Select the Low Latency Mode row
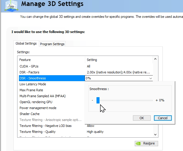The image size is (183, 151). 52,84
